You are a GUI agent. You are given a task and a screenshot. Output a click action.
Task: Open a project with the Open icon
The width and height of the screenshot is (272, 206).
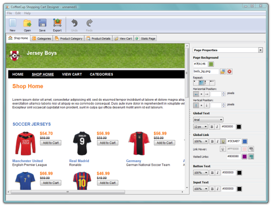click(x=27, y=23)
